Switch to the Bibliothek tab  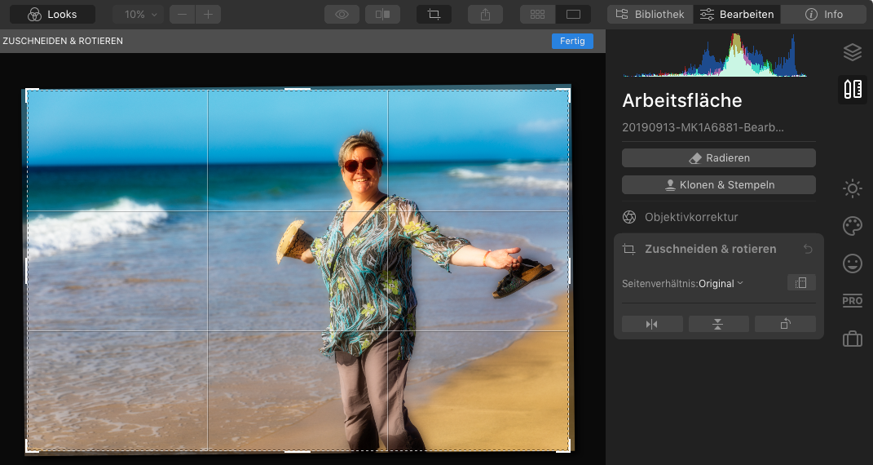point(650,15)
